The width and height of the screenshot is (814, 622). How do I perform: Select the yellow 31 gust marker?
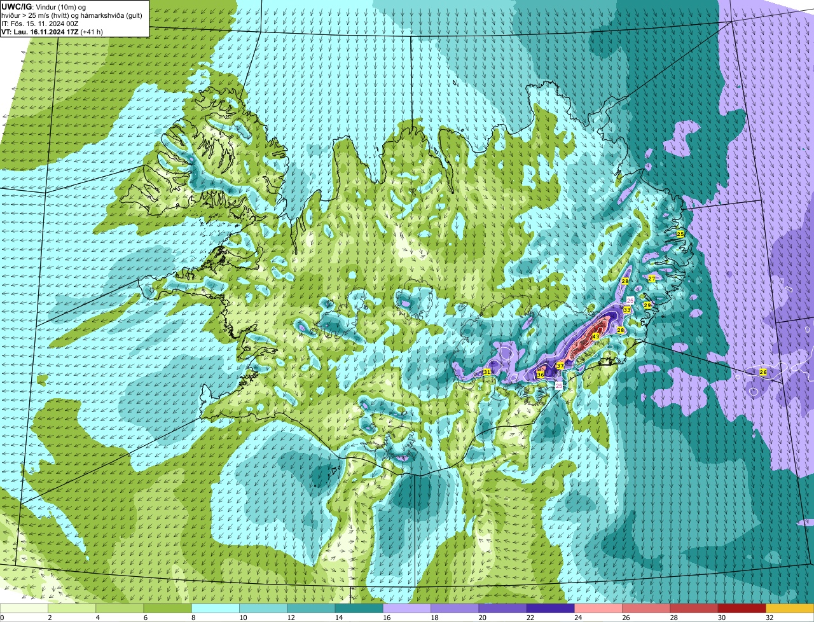point(487,371)
